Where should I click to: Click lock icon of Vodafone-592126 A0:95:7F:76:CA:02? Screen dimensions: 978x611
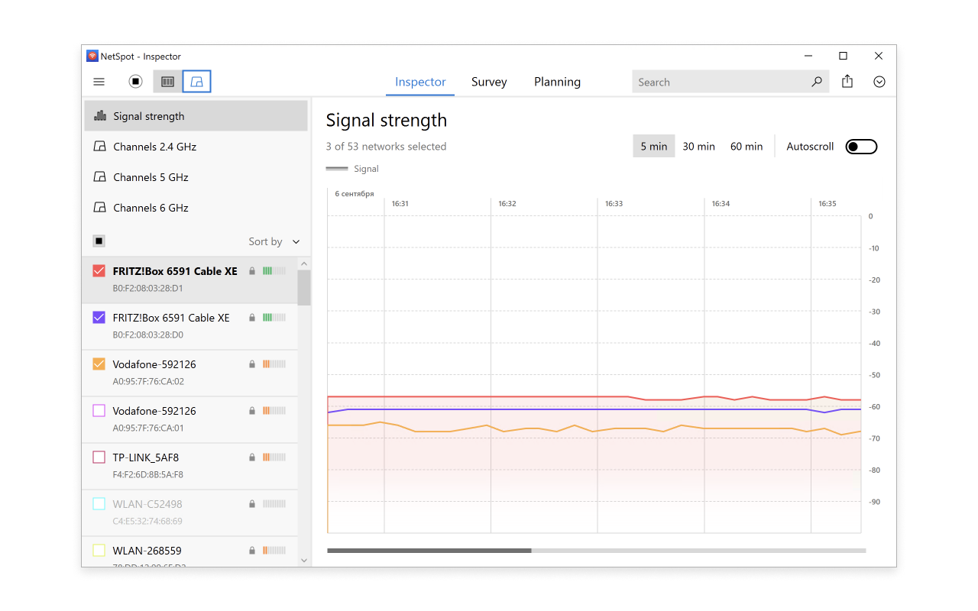[x=252, y=364]
